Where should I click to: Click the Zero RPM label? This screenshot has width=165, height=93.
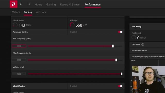136,45
